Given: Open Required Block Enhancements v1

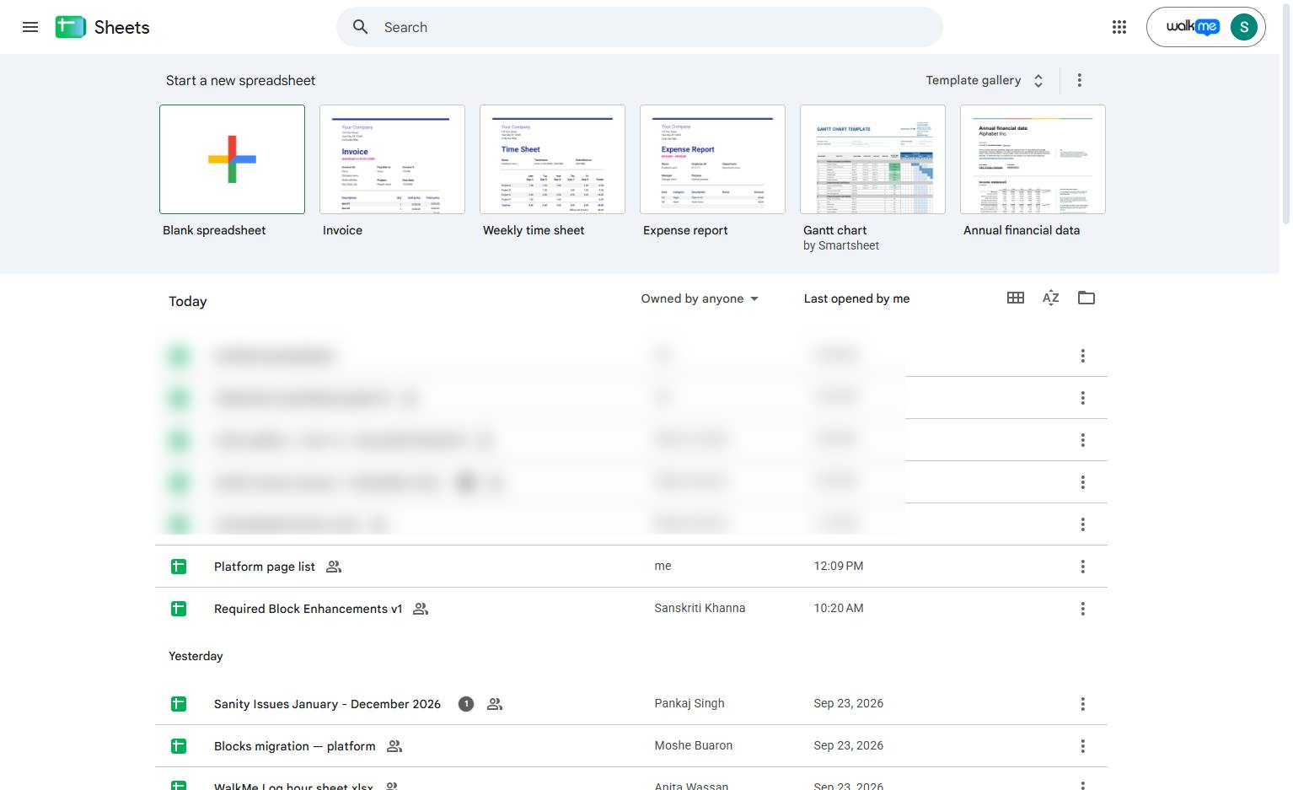Looking at the screenshot, I should [308, 609].
